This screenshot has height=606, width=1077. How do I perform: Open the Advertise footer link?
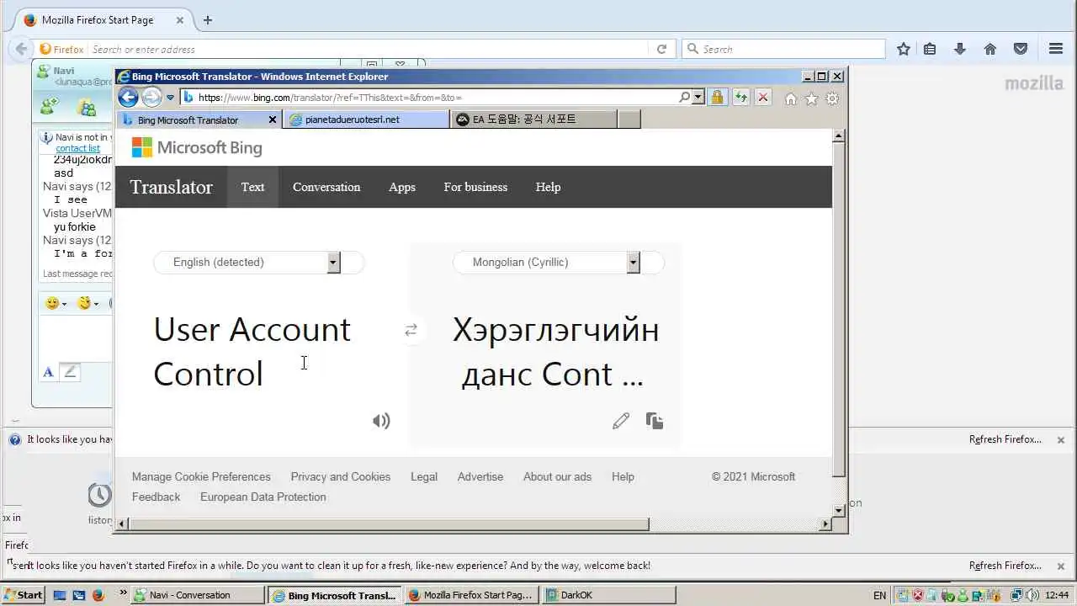(x=480, y=476)
